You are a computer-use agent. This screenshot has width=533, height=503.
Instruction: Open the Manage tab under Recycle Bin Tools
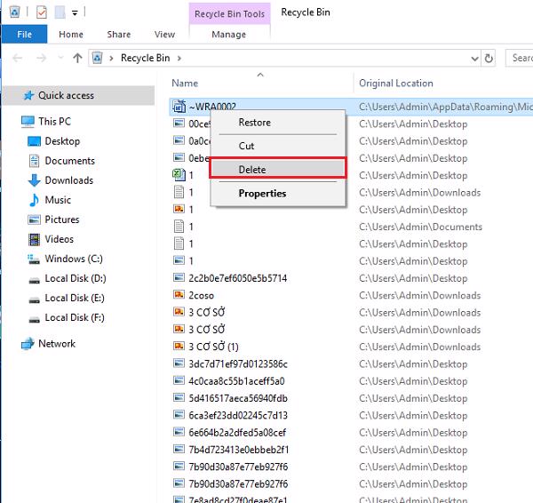tap(229, 35)
